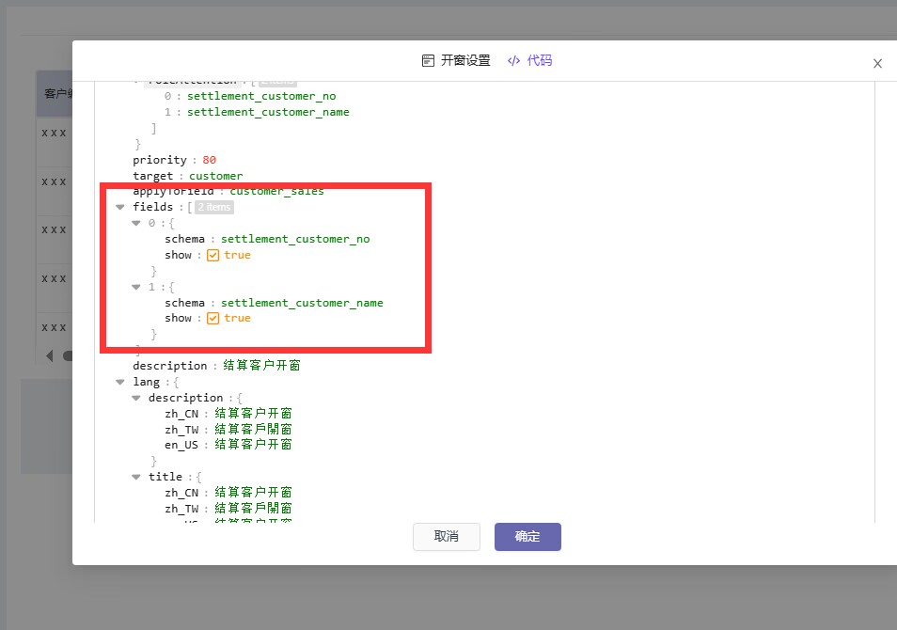
Task: Click the description value 结算客户开窗
Action: point(261,366)
